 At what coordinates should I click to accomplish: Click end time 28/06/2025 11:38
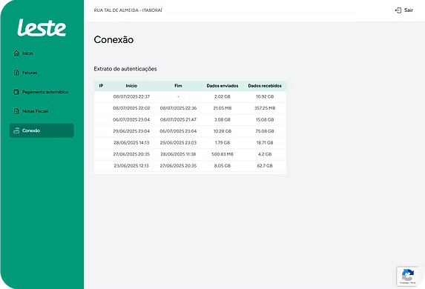click(x=178, y=154)
